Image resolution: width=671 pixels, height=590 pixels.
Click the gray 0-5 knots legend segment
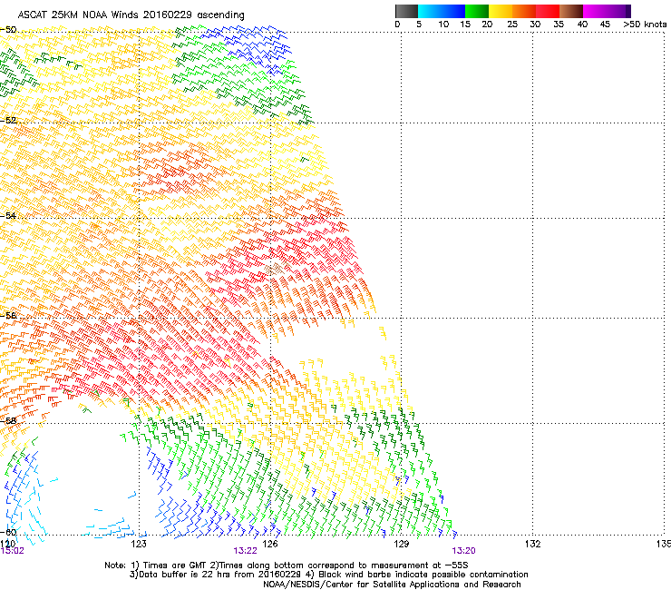point(406,11)
